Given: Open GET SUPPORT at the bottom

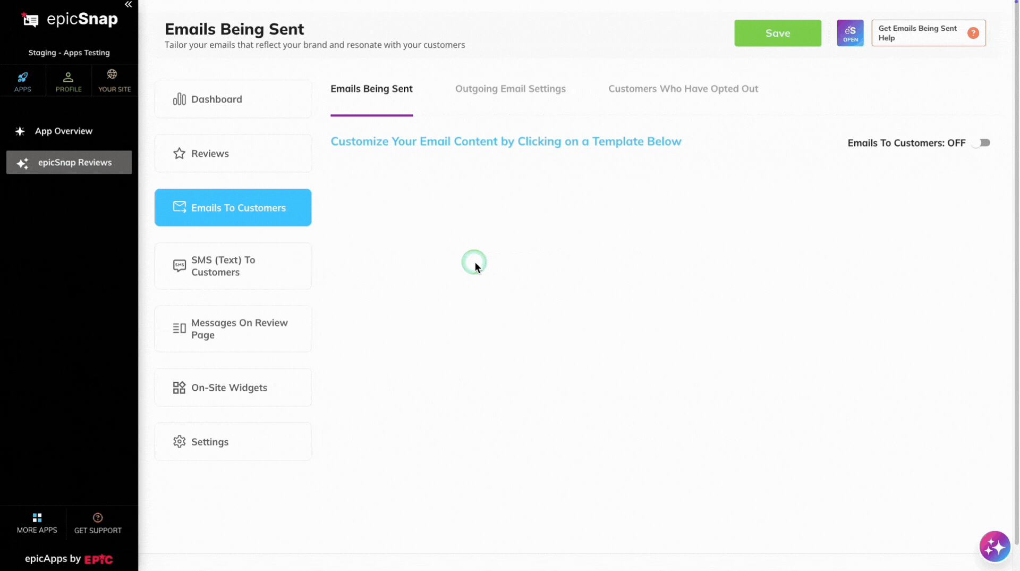Looking at the screenshot, I should 98,524.
